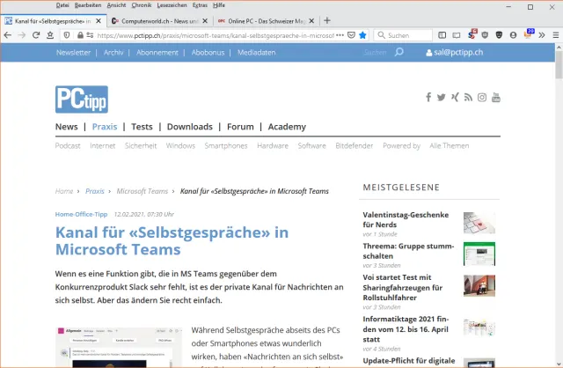Image resolution: width=563 pixels, height=368 pixels.
Task: Switch to the Computerworld.ch tab
Action: (157, 20)
